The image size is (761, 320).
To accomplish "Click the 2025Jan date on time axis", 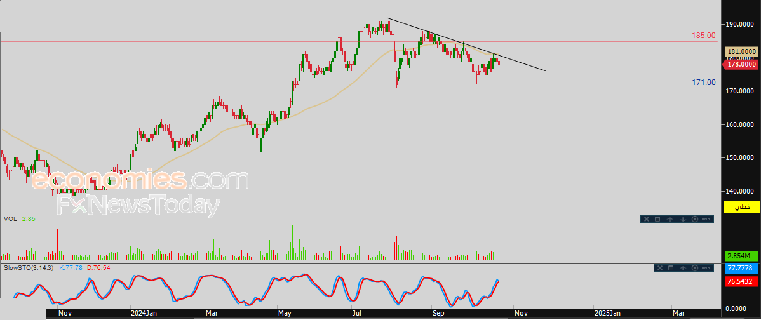I will (x=607, y=314).
